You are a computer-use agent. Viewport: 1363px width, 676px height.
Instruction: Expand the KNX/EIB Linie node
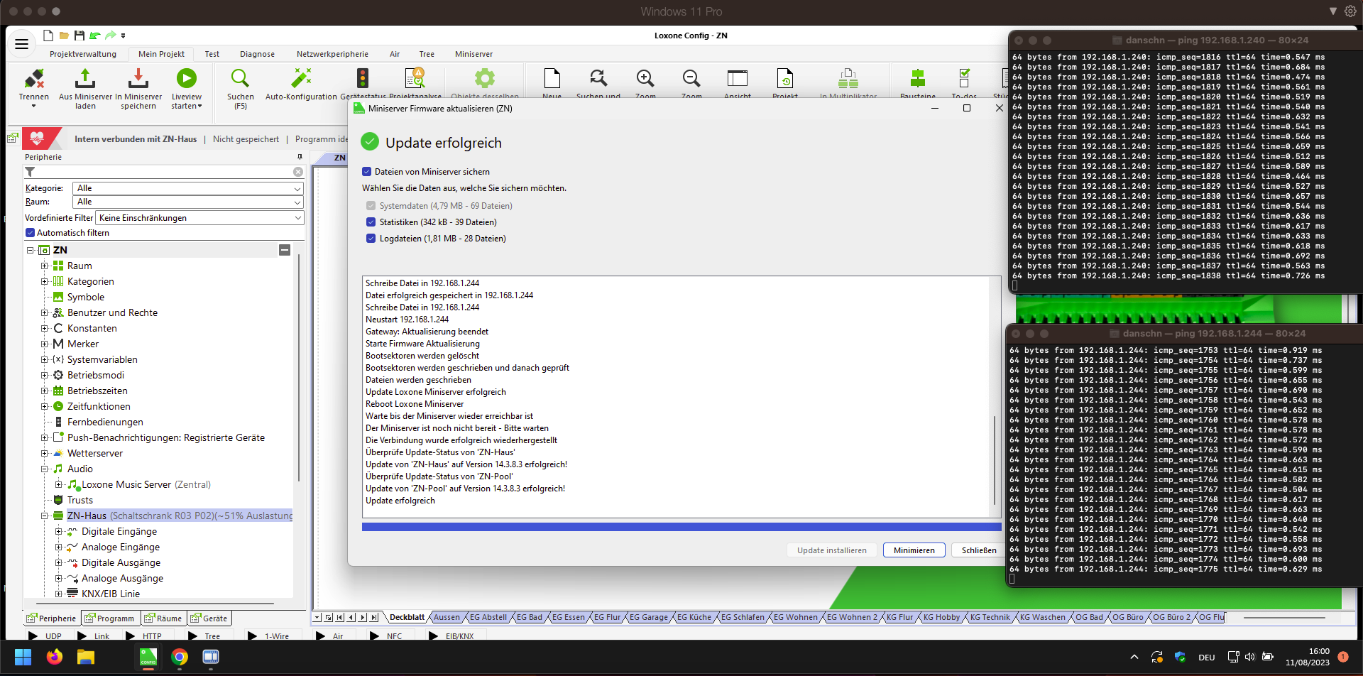tap(58, 594)
